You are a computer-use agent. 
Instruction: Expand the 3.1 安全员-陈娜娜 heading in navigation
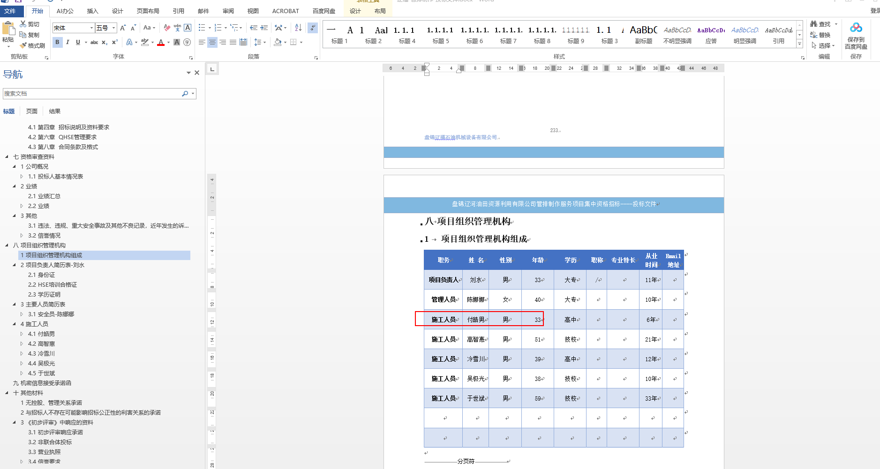22,314
